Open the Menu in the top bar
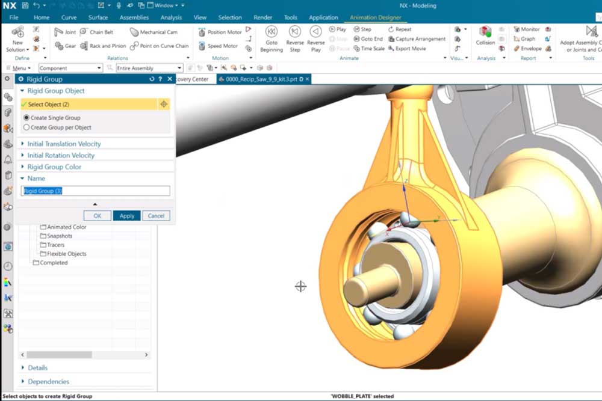The height and width of the screenshot is (401, 602). (18, 68)
